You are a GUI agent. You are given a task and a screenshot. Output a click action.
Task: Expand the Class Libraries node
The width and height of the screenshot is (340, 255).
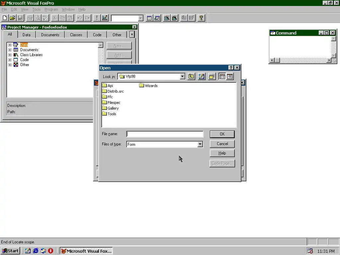10,55
